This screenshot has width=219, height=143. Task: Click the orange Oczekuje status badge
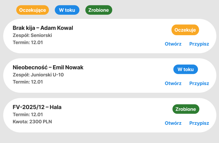coord(185,30)
